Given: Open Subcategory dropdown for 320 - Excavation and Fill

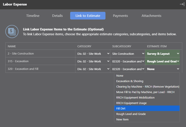Looking at the screenshot, I should click(128, 69).
